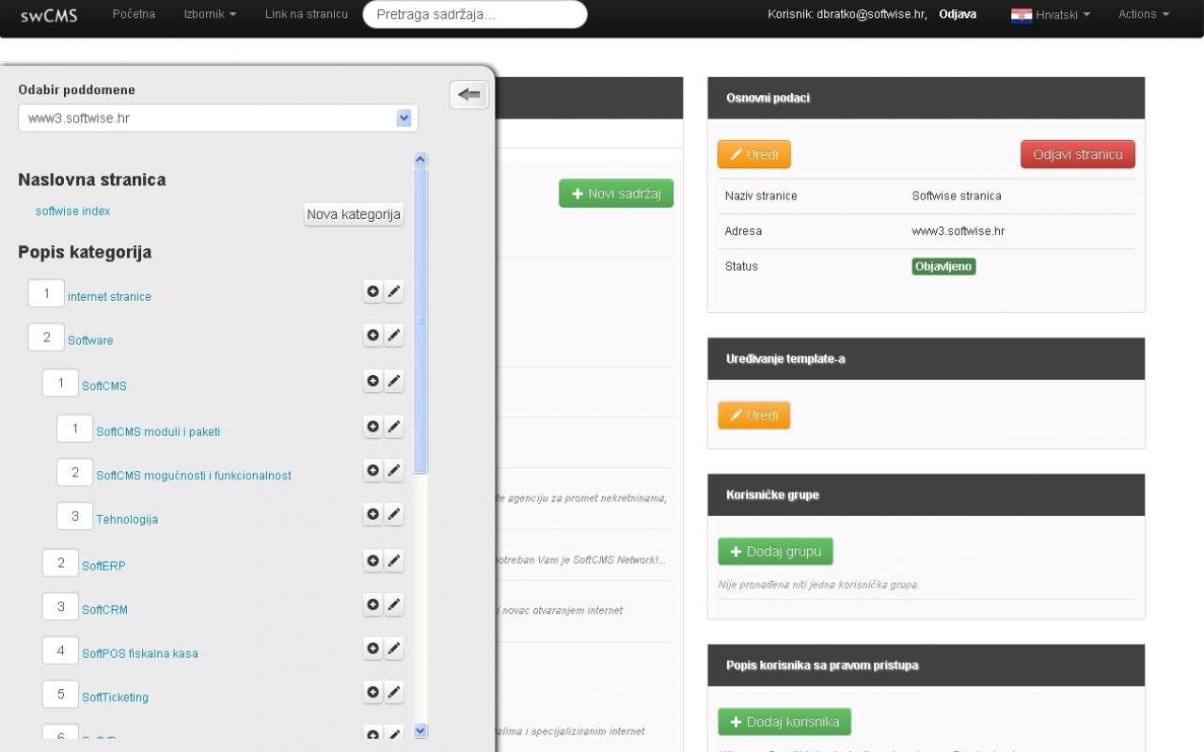Open the SoftCRM category link
This screenshot has width=1204, height=752.
(104, 610)
